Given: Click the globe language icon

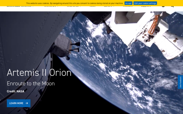Looking at the screenshot, I should 163,6.
